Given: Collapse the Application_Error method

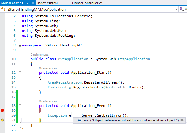Looking at the screenshot, I should (x=20, y=106).
